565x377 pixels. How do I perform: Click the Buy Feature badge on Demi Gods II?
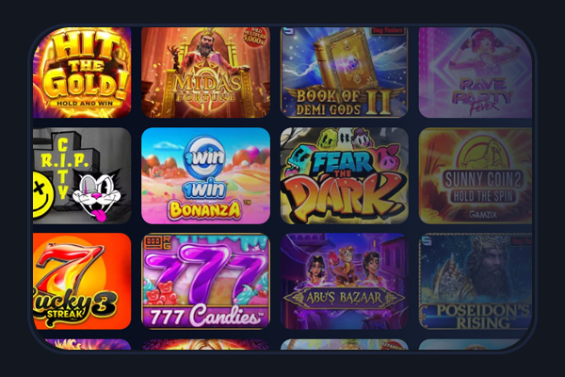(x=388, y=31)
